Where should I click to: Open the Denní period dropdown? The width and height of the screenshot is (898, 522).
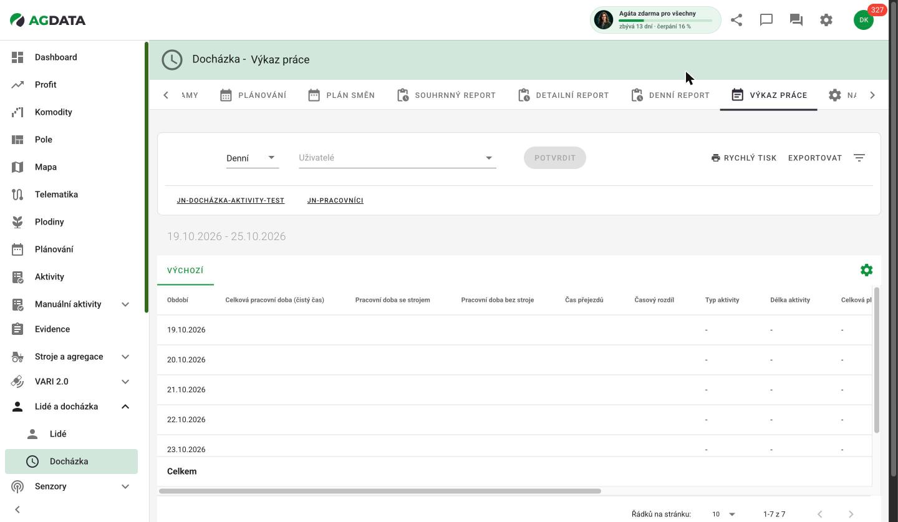point(252,158)
